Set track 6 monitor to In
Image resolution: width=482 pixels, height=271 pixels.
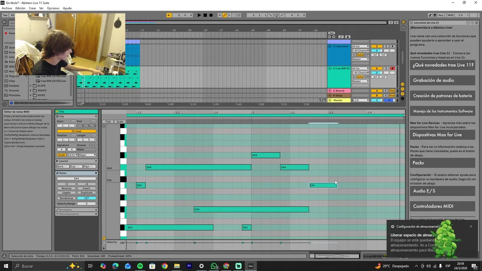354,77
